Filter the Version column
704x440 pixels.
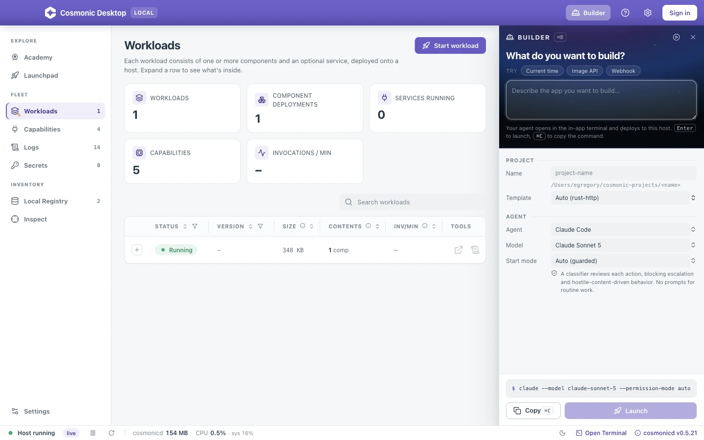tap(261, 226)
